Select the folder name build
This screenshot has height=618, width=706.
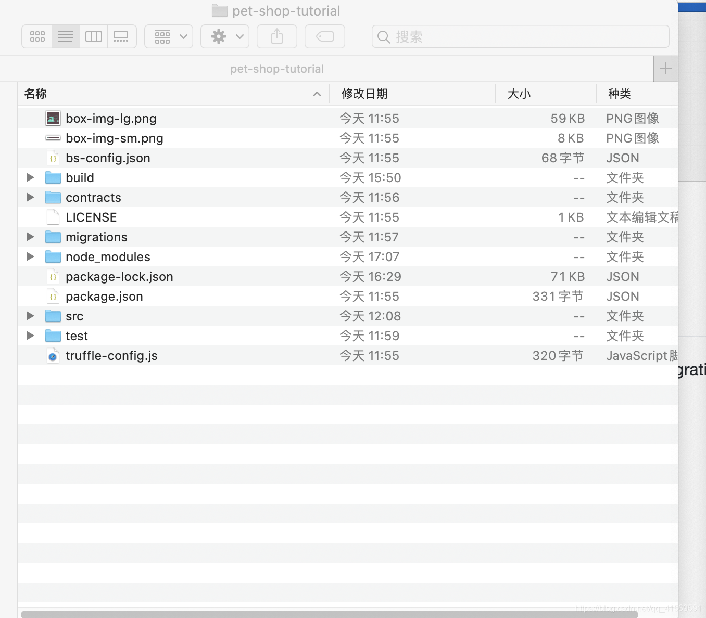coord(80,178)
